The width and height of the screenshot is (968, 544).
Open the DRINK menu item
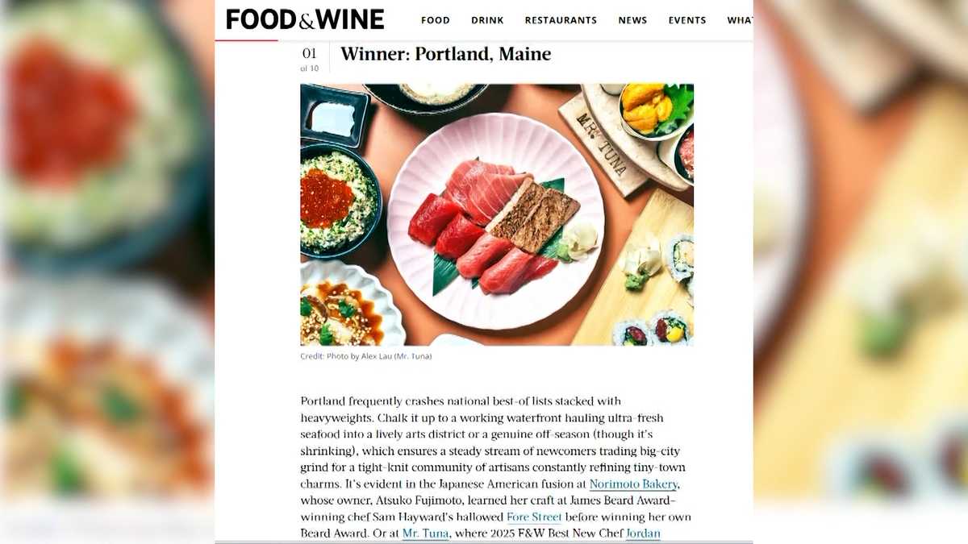click(487, 20)
